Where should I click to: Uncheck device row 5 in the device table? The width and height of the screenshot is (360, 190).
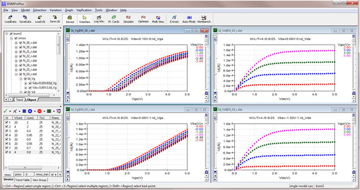coord(7,139)
